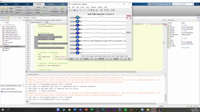Click the fx insert function icon
The height and width of the screenshot is (112, 200).
coord(44,7)
